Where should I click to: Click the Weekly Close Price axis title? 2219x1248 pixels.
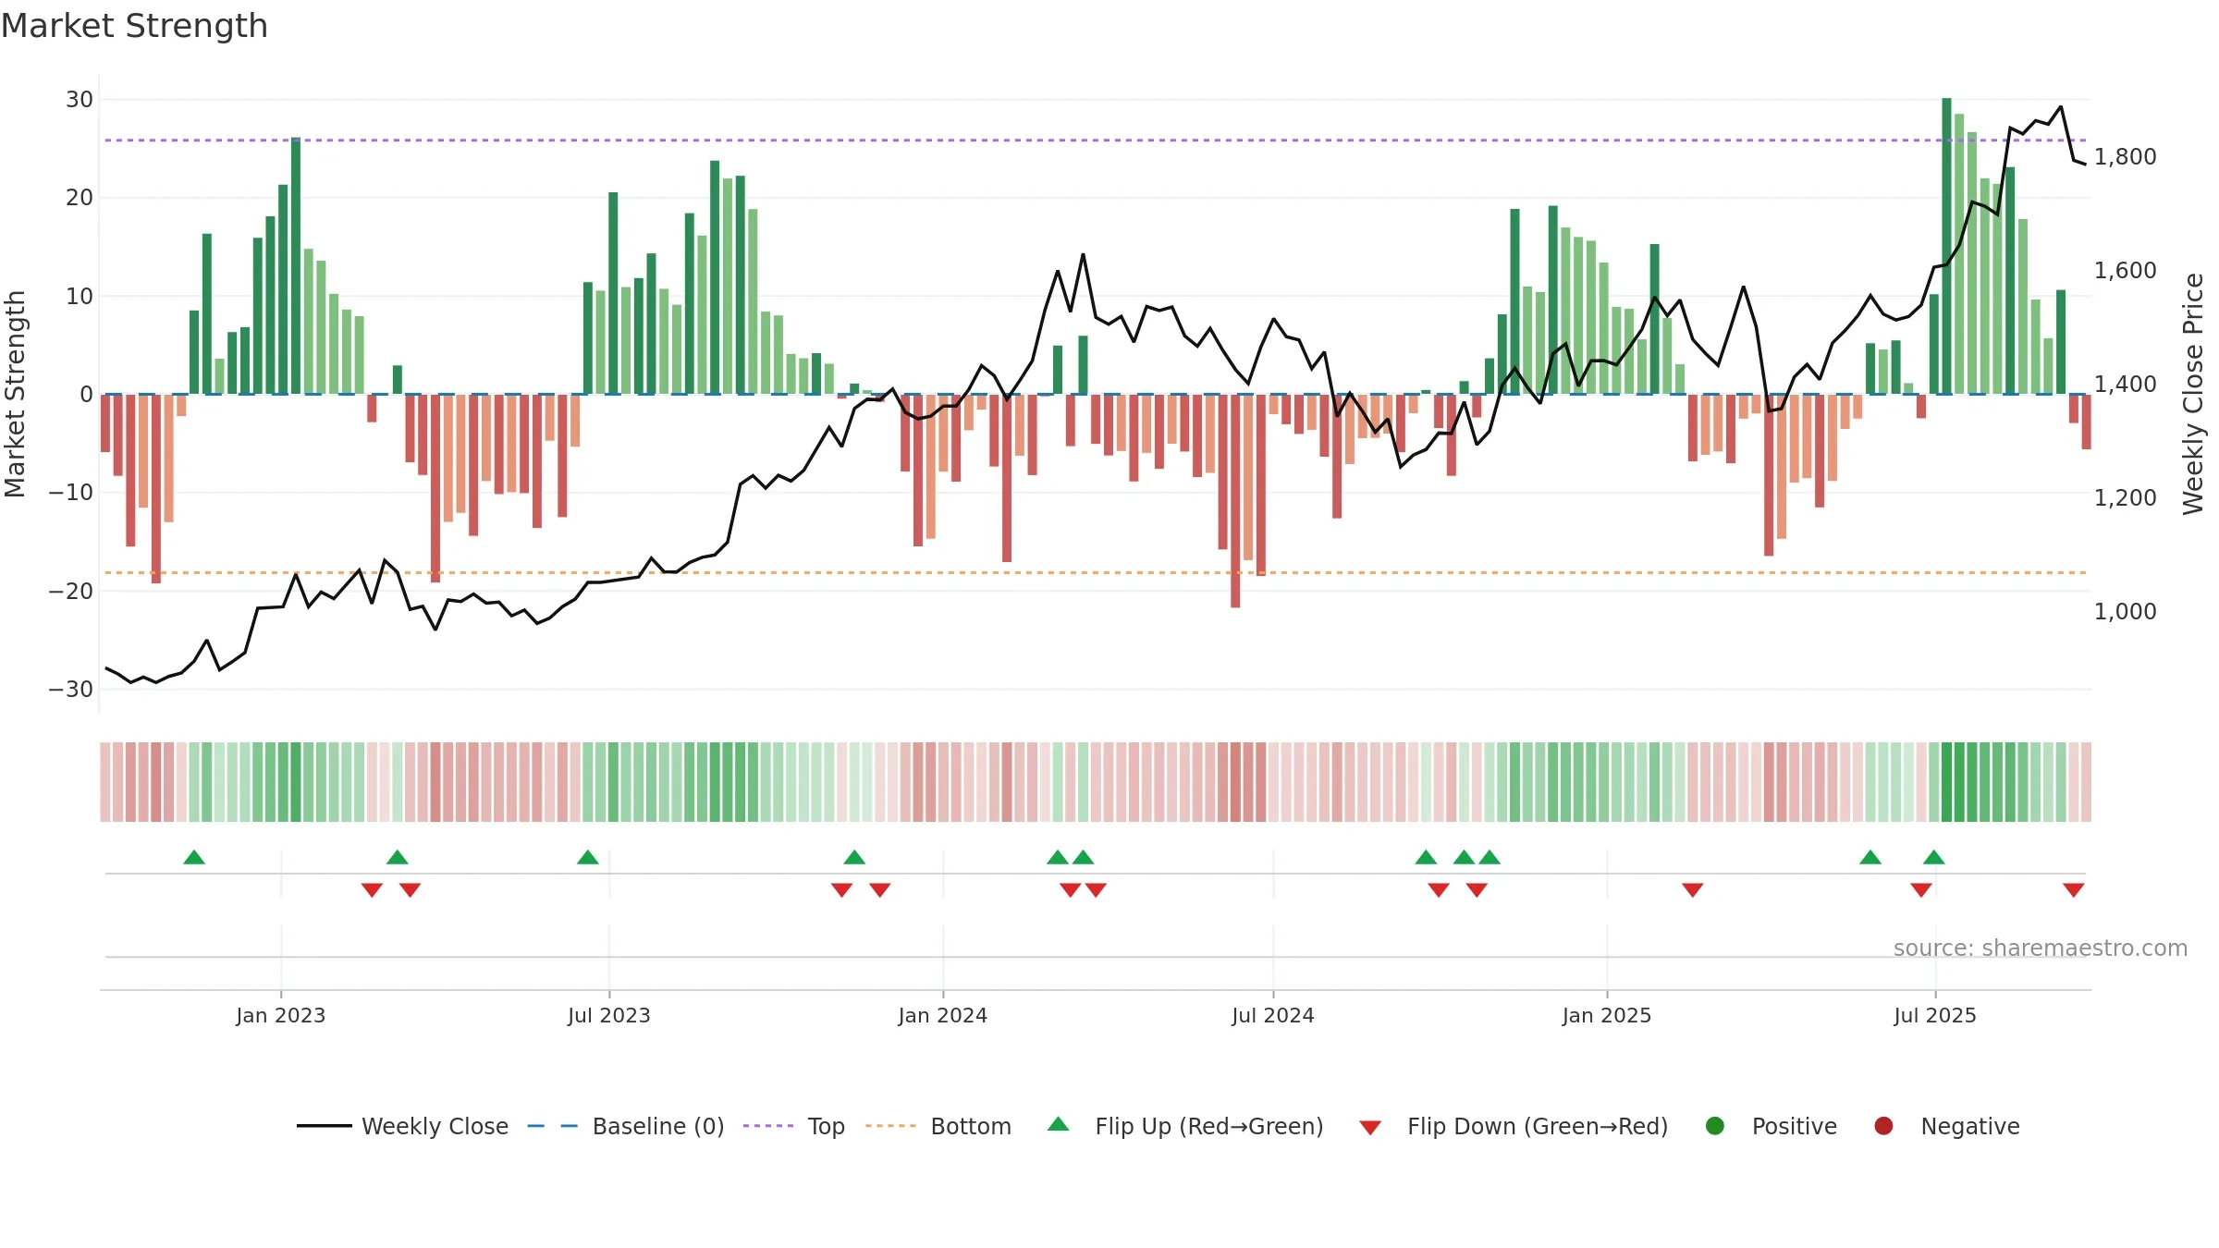(2193, 394)
